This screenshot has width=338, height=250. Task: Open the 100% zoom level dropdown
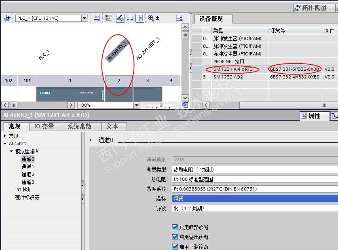point(137,105)
